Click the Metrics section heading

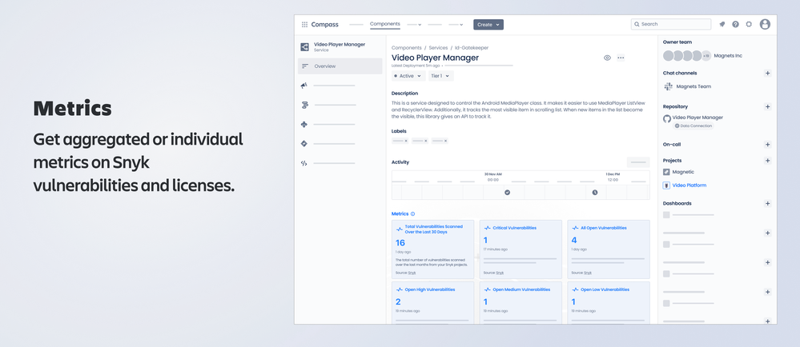400,214
